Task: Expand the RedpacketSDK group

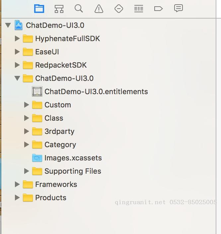Action: point(17,65)
